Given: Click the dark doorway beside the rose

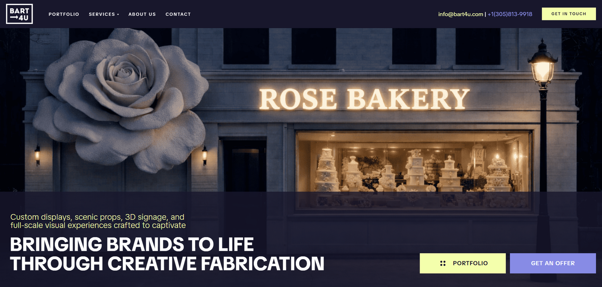Looking at the screenshot, I should (244, 165).
